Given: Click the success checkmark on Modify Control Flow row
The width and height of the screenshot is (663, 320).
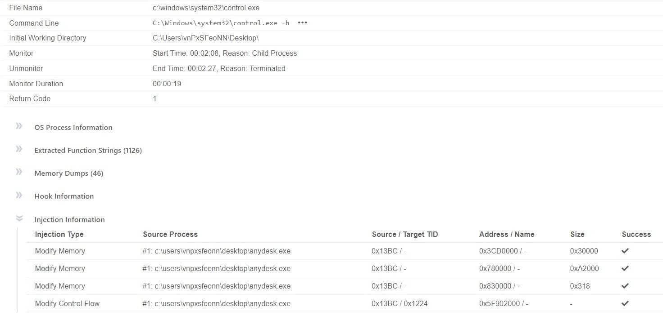Looking at the screenshot, I should pos(625,303).
